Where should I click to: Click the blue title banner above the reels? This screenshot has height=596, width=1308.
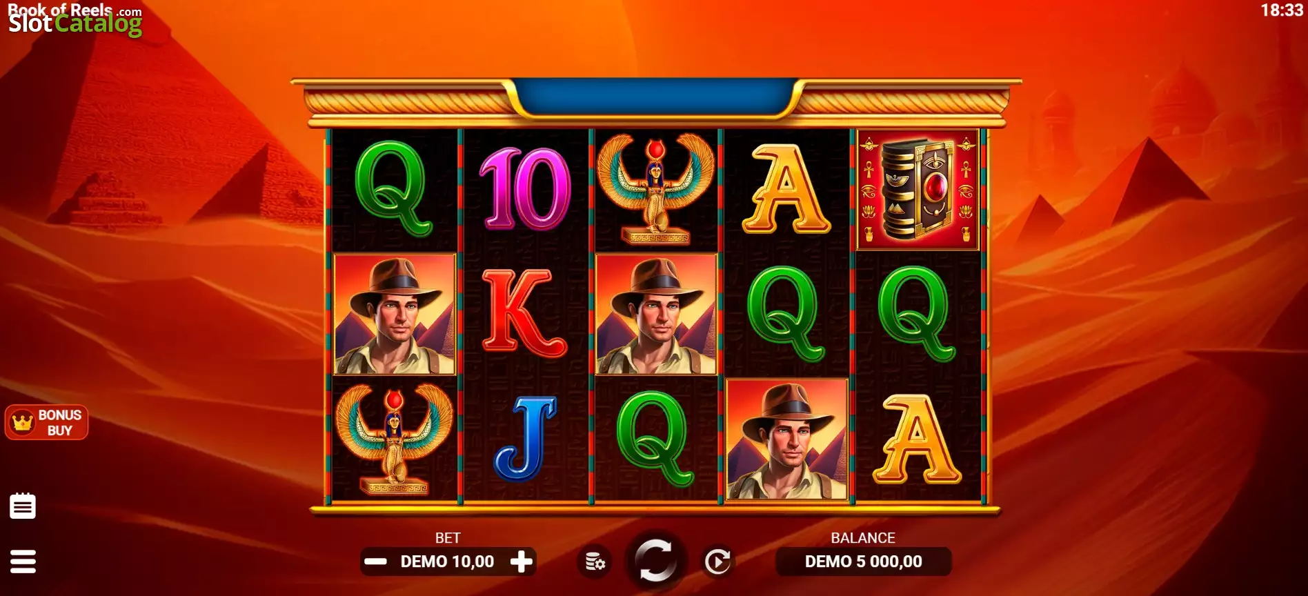click(655, 97)
